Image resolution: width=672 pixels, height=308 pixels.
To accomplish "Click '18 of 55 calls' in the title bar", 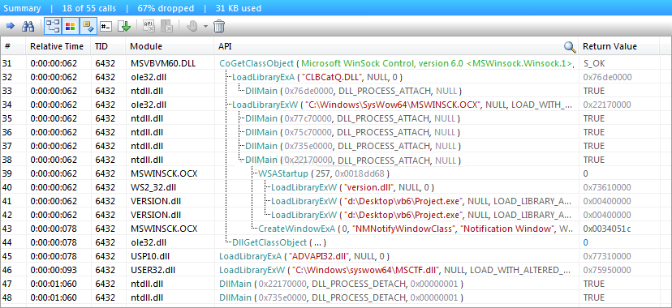I will click(x=89, y=8).
